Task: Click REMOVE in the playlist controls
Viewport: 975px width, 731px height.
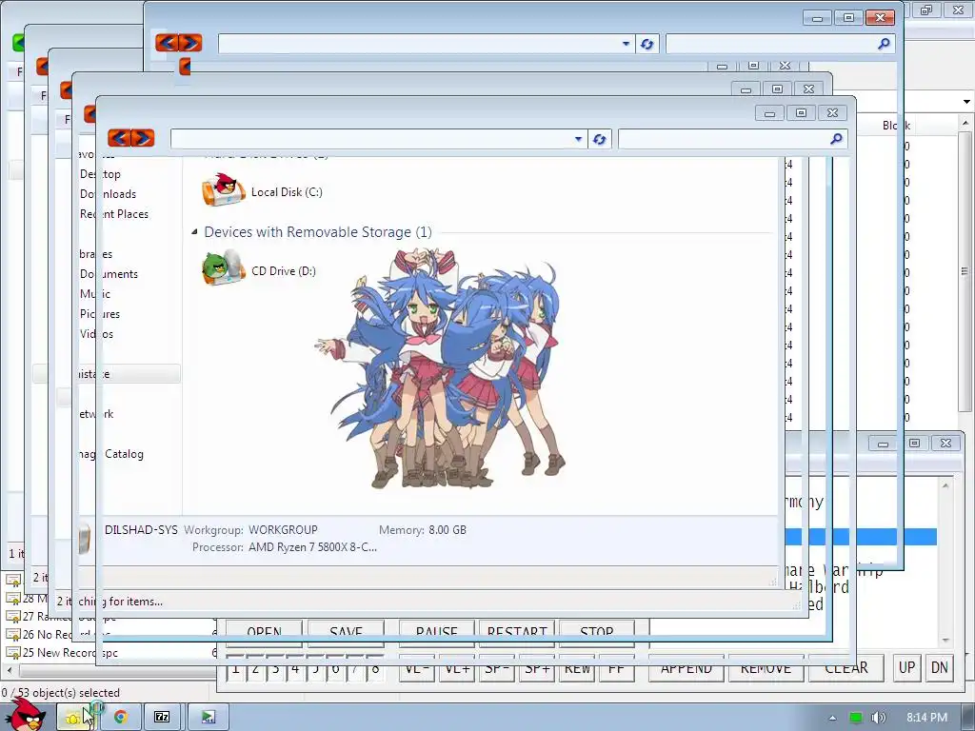Action: point(766,668)
